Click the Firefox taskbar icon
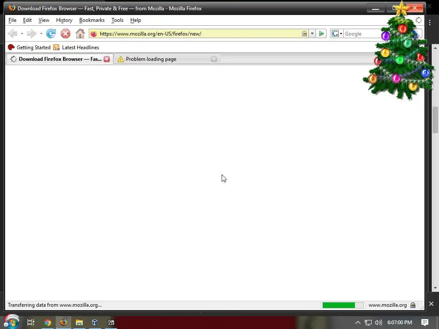The width and height of the screenshot is (439, 329). pos(63,323)
